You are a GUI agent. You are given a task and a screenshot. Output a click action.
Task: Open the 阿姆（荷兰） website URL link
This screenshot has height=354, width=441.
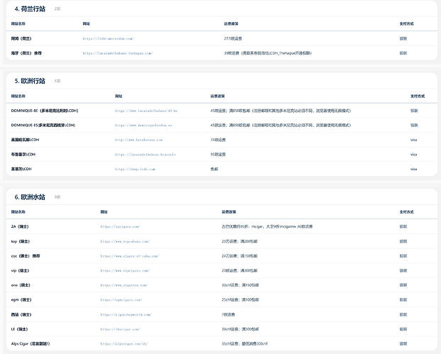pyautogui.click(x=108, y=38)
